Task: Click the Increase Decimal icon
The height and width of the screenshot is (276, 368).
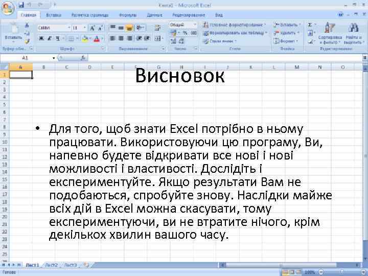Action: click(173, 41)
